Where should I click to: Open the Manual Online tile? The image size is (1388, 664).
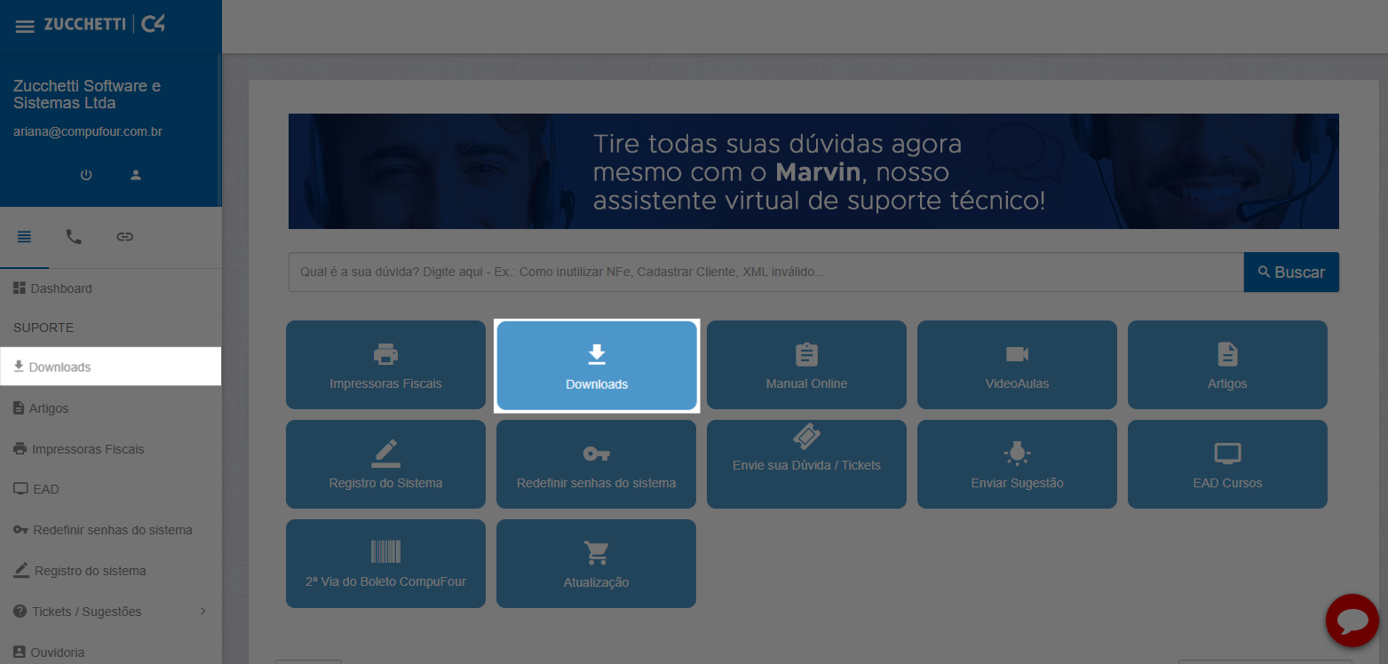[x=806, y=365]
